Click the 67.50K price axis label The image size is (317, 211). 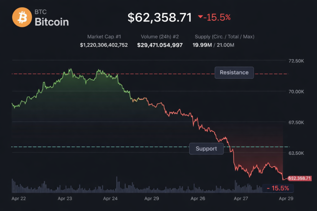pos(296,123)
